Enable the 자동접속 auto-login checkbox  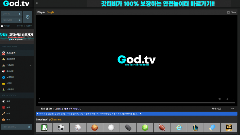click(2, 26)
